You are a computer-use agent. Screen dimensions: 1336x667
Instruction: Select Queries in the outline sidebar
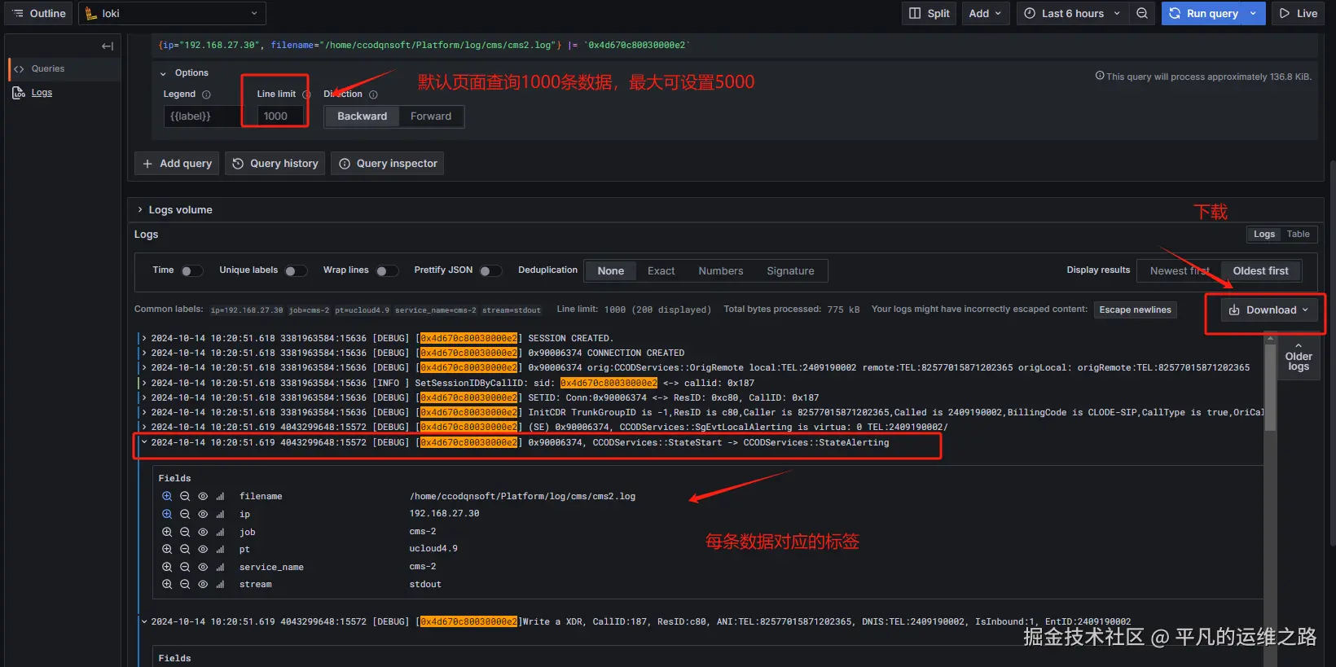(47, 69)
